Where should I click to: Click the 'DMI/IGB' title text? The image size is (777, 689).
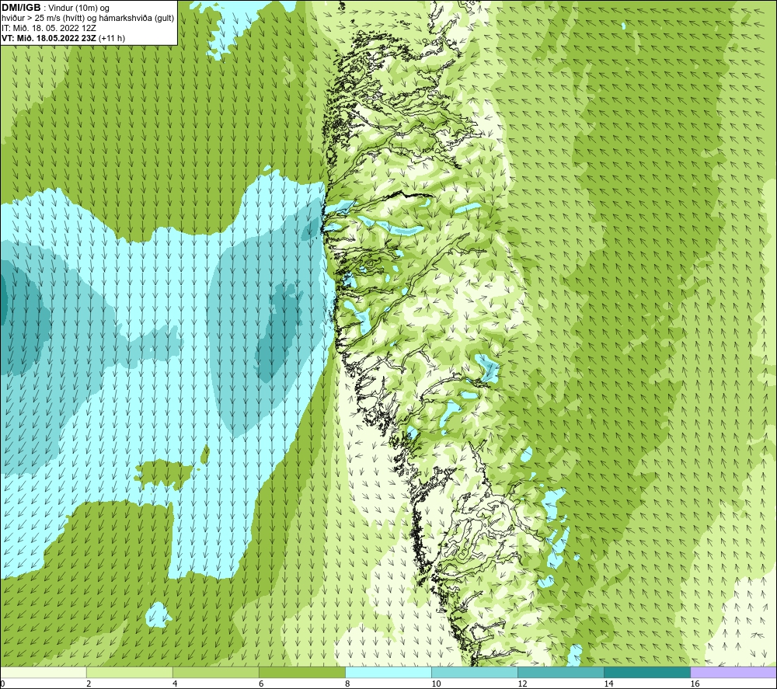(x=21, y=8)
